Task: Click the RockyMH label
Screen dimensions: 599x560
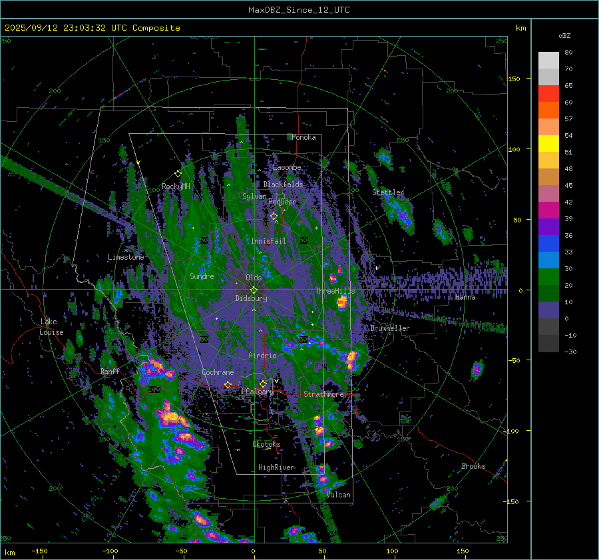Action: pyautogui.click(x=176, y=186)
